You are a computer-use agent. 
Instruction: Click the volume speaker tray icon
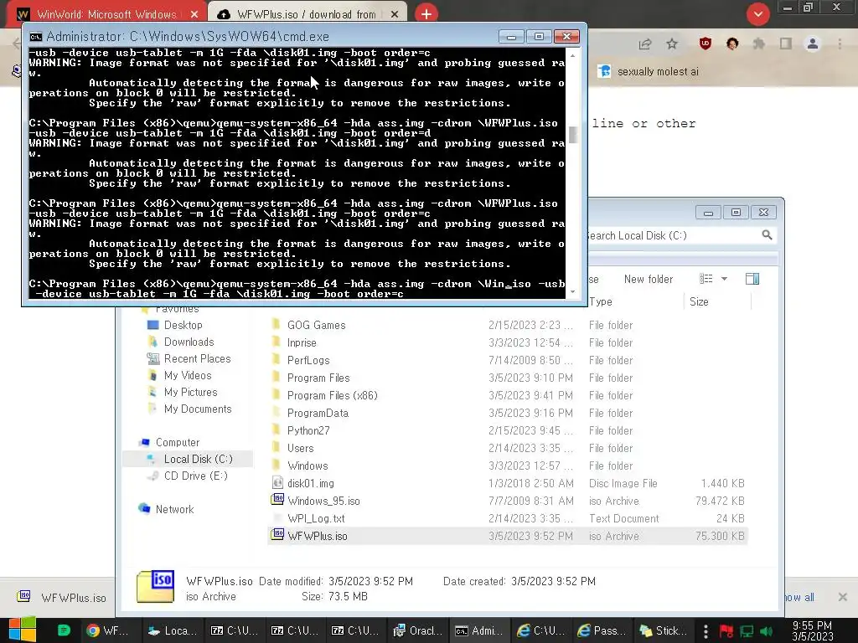[x=766, y=631]
